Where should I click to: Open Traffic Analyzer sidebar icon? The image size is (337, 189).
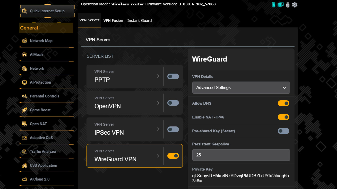(x=24, y=152)
